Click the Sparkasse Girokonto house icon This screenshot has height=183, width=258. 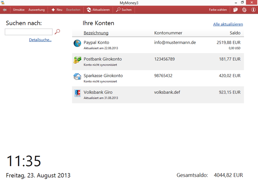point(77,76)
